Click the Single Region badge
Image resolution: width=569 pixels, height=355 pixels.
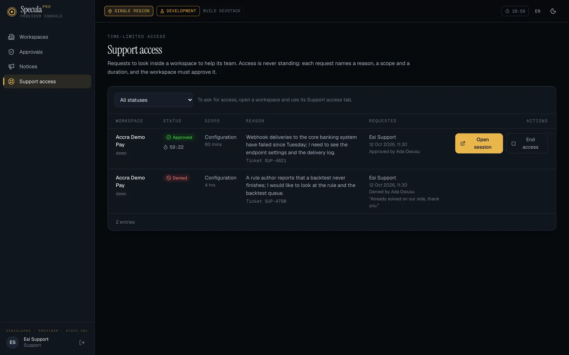pyautogui.click(x=129, y=11)
